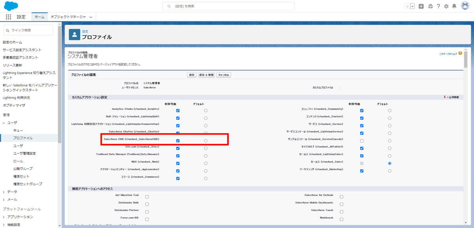Open オプティマイザ in sidebar
Image resolution: width=474 pixels, height=228 pixels.
coord(14,105)
